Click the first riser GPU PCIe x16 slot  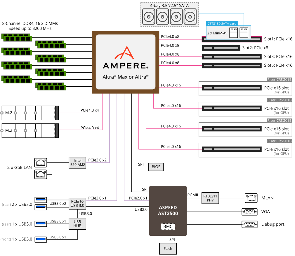pyautogui.click(x=232, y=88)
